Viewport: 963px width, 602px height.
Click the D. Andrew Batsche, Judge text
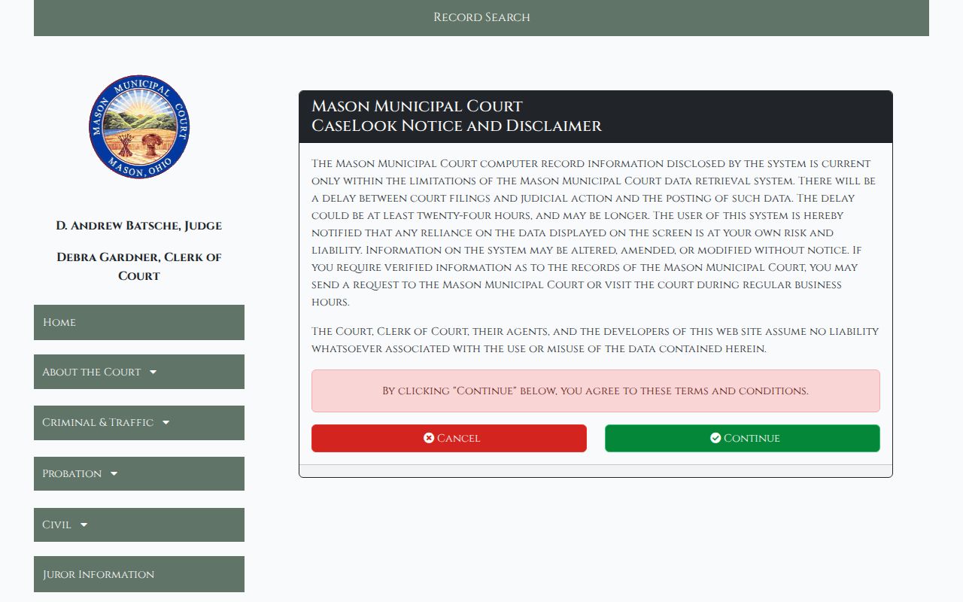click(139, 226)
